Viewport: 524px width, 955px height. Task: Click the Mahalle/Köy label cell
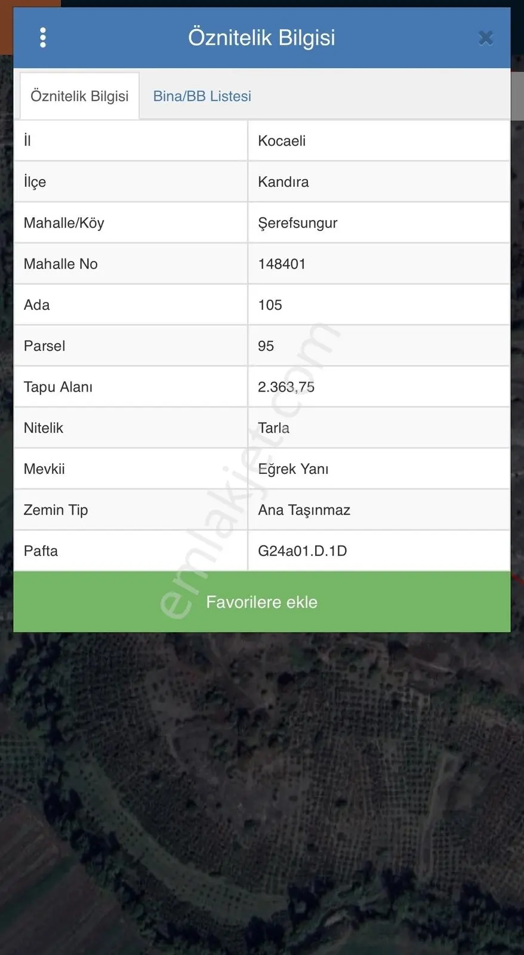(x=131, y=223)
